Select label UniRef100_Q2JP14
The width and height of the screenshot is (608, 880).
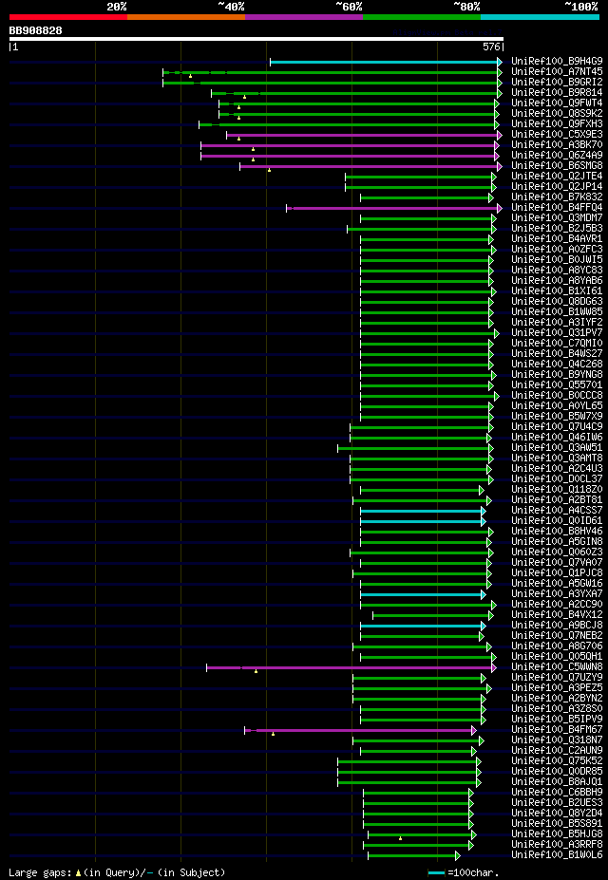(x=558, y=186)
